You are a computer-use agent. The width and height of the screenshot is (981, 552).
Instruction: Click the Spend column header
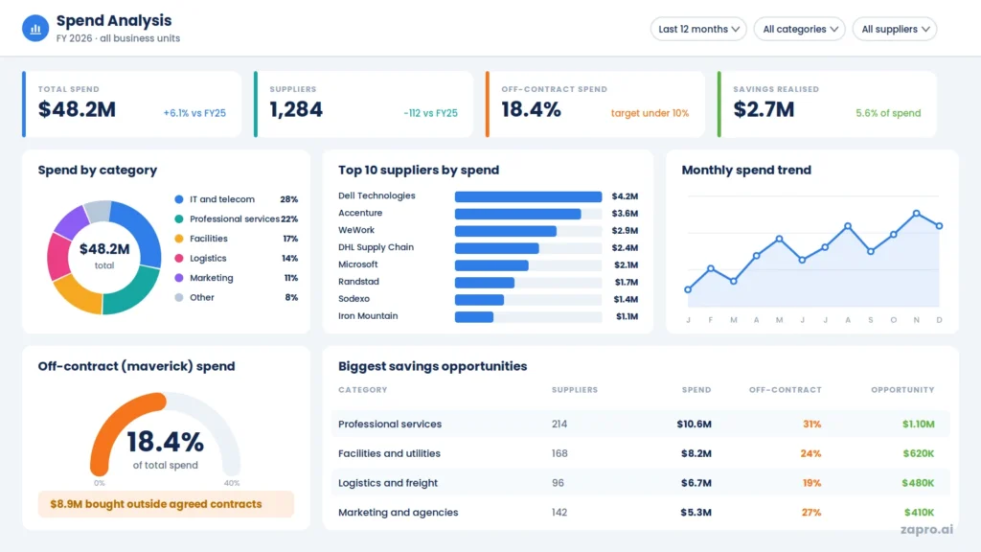coord(696,390)
